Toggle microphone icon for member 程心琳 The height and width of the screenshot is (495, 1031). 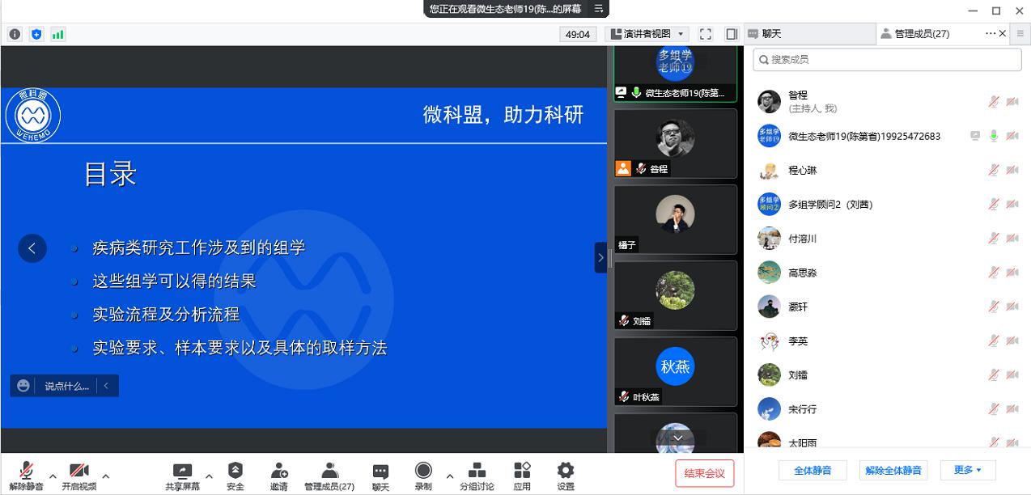click(993, 170)
